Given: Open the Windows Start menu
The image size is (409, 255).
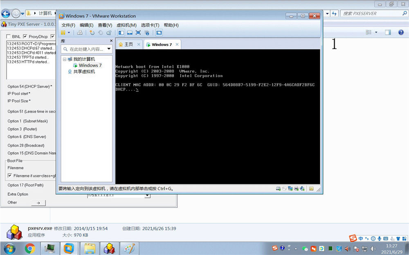Looking at the screenshot, I should 10,248.
